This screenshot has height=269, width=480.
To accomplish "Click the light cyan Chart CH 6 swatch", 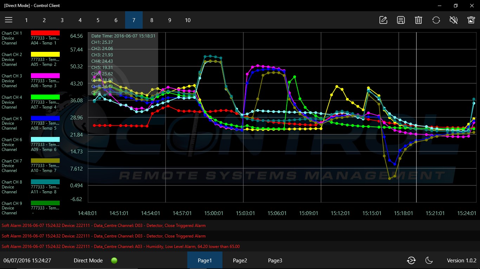I will 45,139.
